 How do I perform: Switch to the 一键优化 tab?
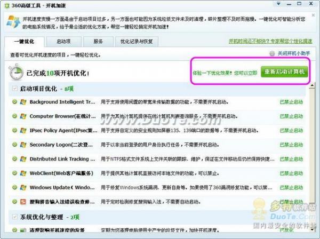pos(24,42)
